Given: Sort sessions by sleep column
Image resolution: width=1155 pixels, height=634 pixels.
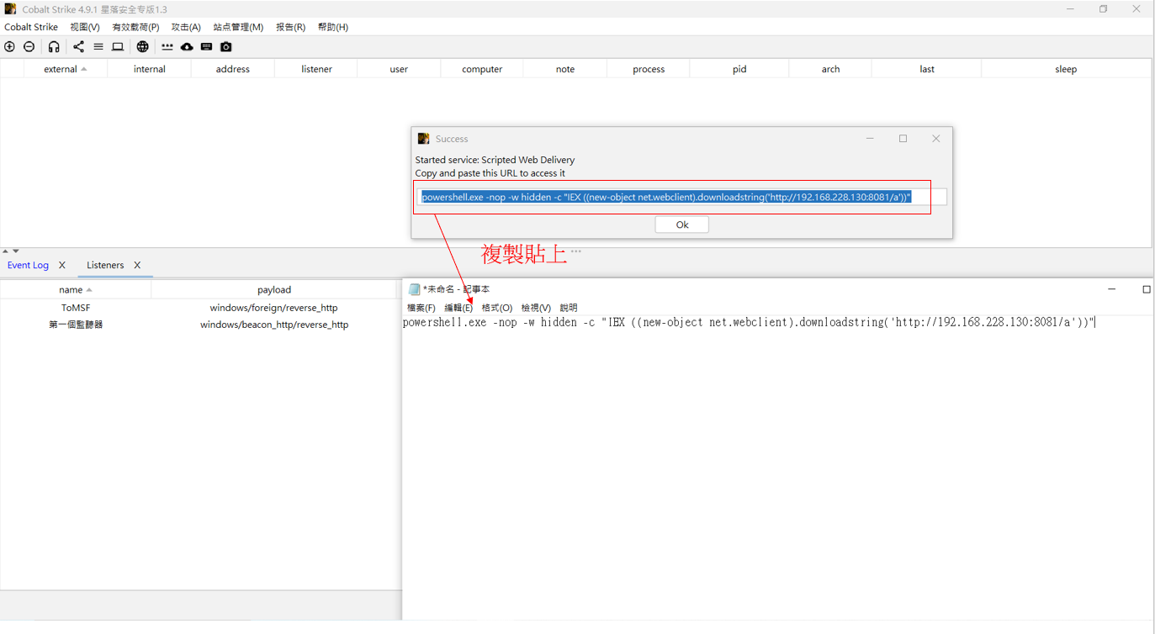Looking at the screenshot, I should pyautogui.click(x=1066, y=69).
